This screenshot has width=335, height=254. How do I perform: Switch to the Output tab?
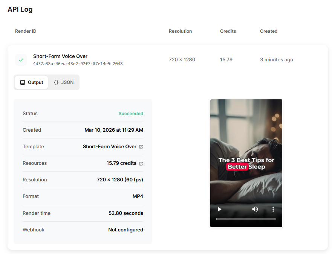pos(32,82)
